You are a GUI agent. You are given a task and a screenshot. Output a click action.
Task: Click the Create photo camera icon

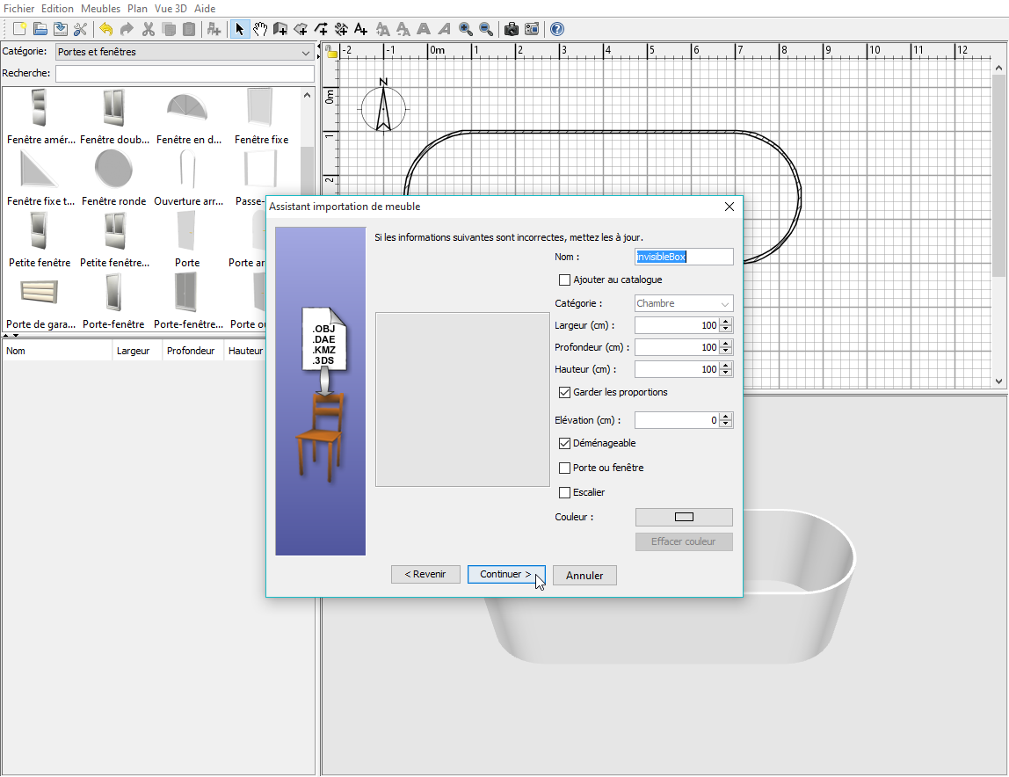[511, 29]
